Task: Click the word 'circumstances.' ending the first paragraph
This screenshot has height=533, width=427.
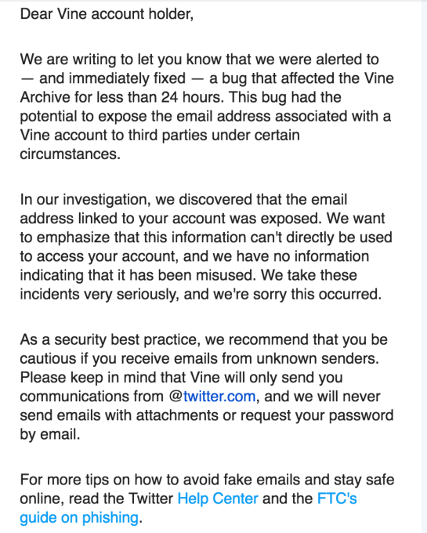Action: pyautogui.click(x=71, y=154)
